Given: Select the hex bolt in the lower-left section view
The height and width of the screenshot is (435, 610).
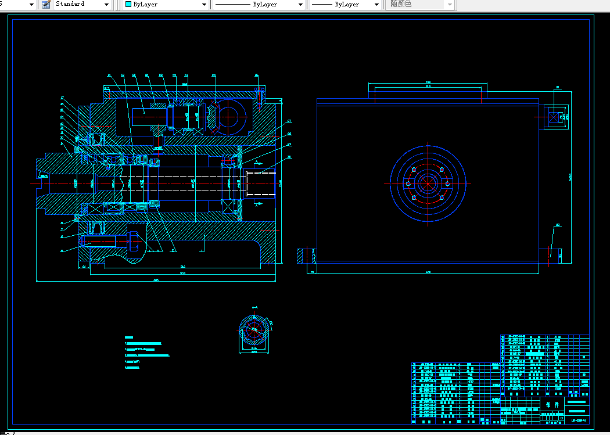Looking at the screenshot, I should 111,242.
